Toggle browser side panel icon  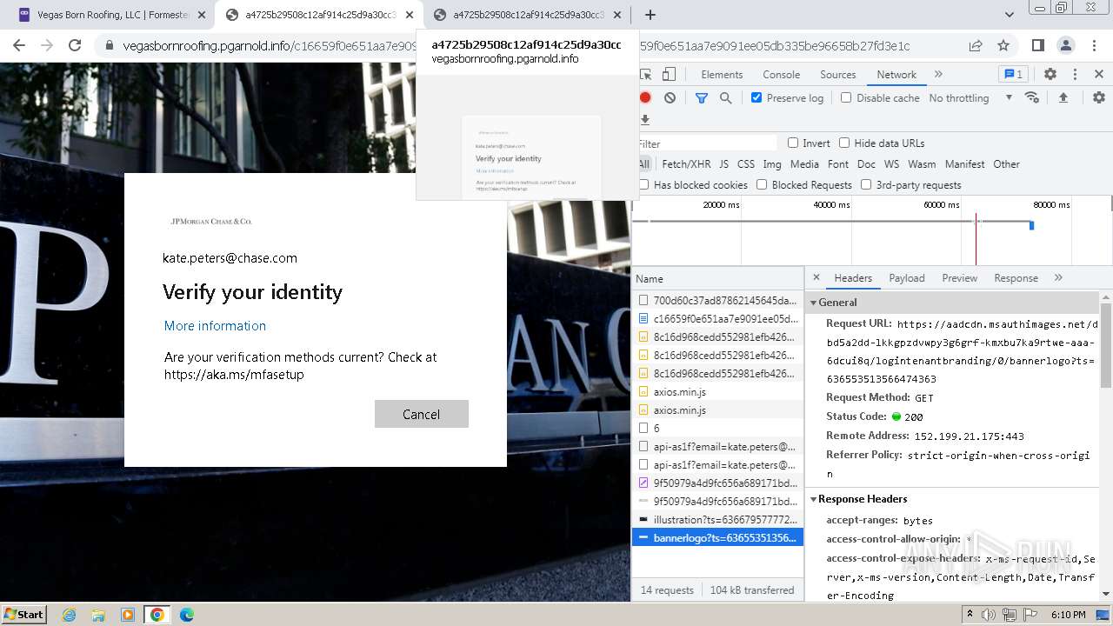click(1037, 46)
